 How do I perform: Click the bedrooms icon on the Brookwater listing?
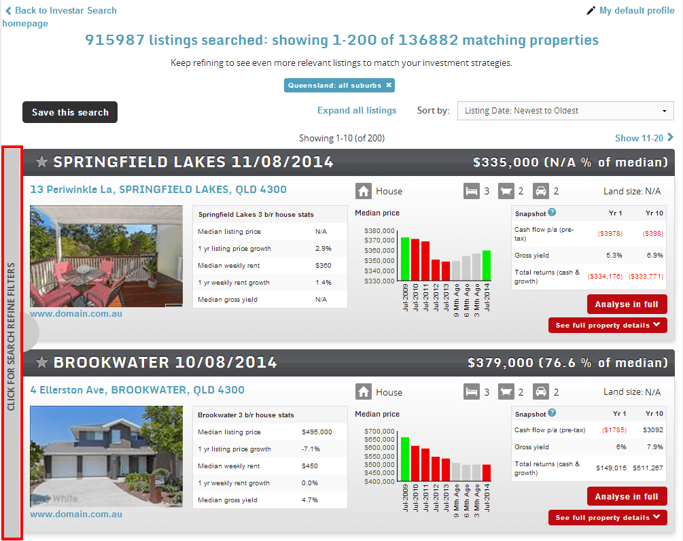pyautogui.click(x=472, y=391)
